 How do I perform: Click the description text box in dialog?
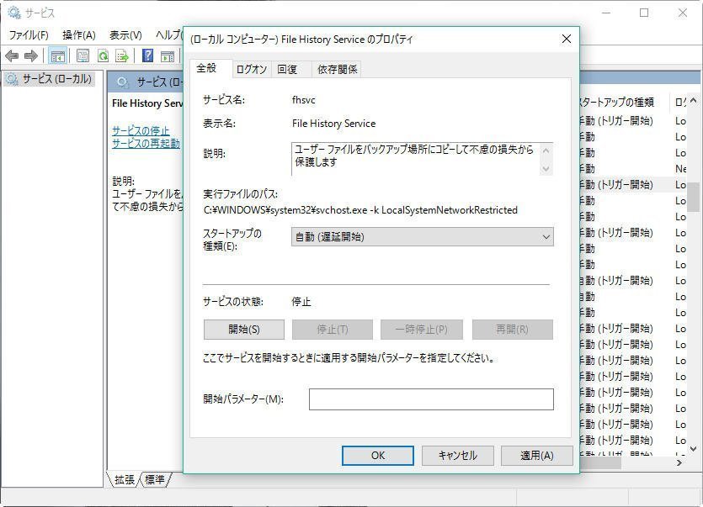point(422,159)
